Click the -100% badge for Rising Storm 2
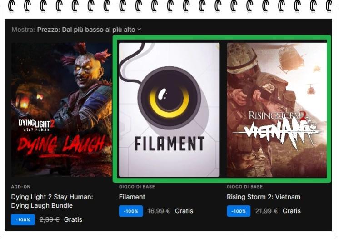The image size is (339, 239). (239, 211)
